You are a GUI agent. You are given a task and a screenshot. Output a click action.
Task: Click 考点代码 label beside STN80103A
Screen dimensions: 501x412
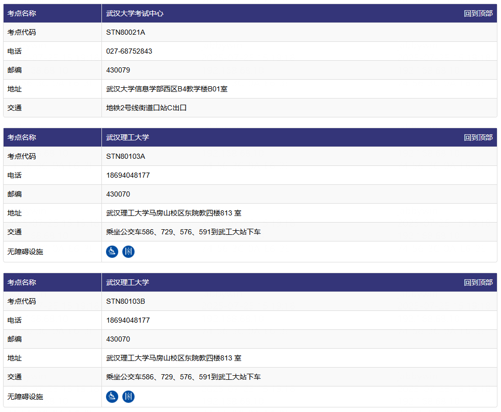[22, 157]
